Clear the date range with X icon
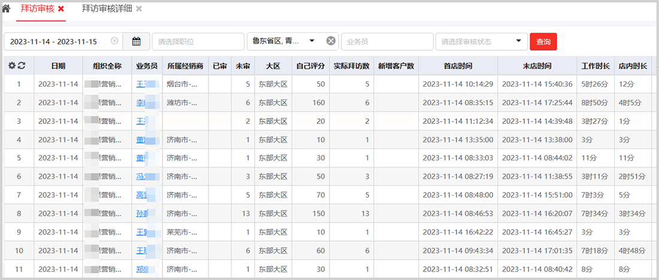Viewport: 659px width, 280px height. (x=114, y=41)
